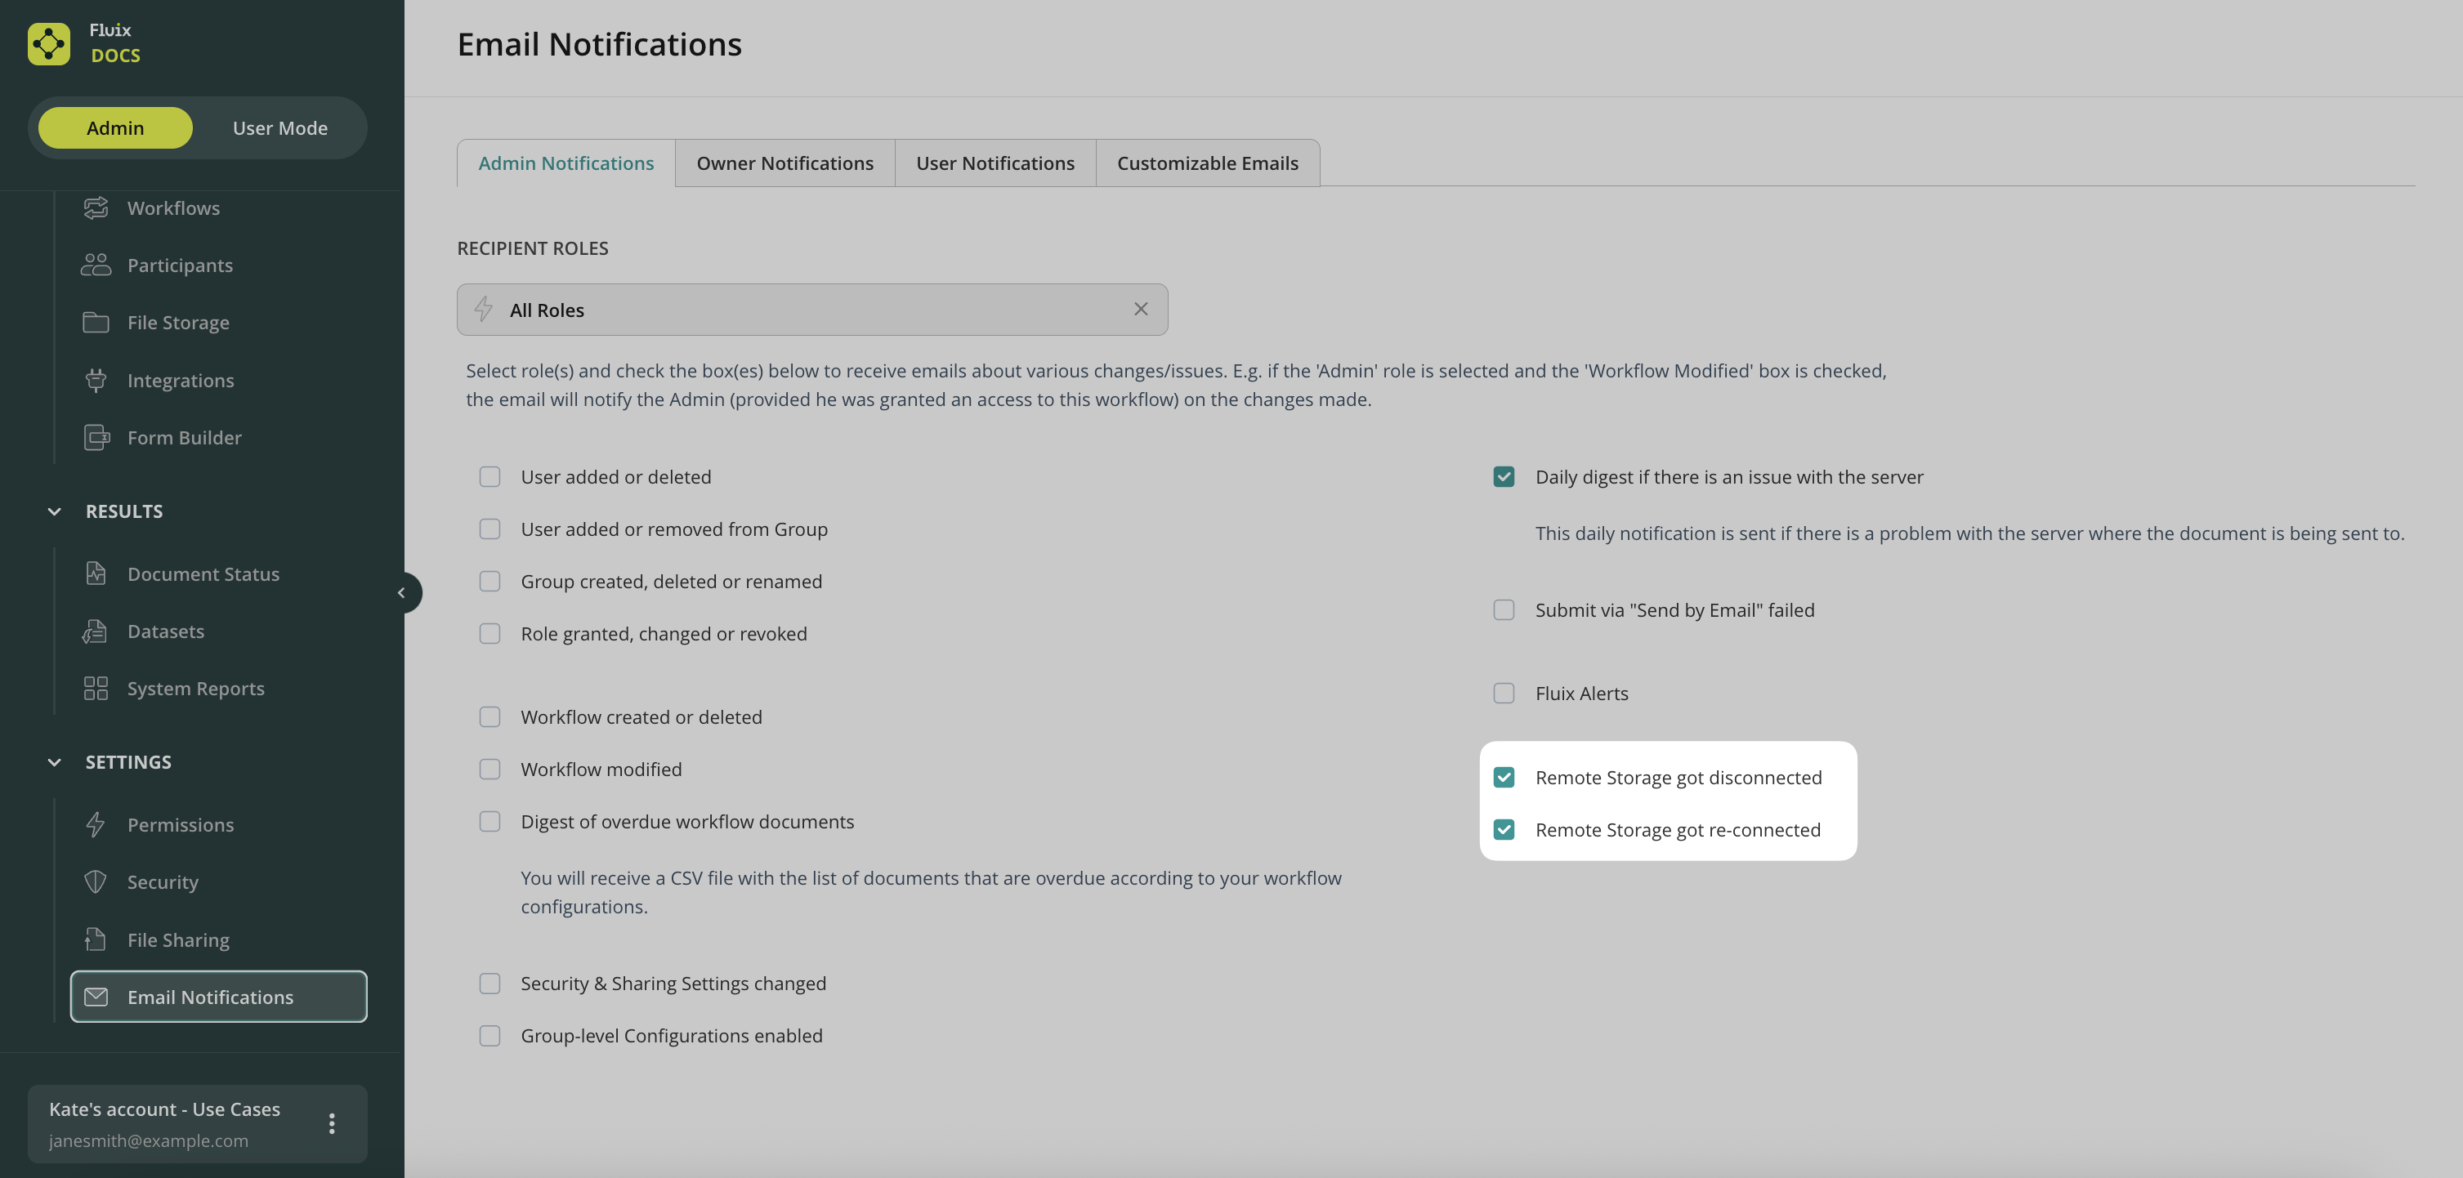
Task: Open the Document Status icon
Action: point(96,573)
